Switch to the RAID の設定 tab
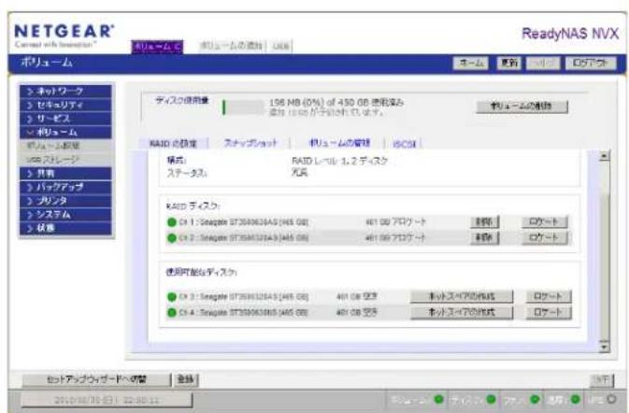Image resolution: width=629 pixels, height=413 pixels. [x=173, y=143]
